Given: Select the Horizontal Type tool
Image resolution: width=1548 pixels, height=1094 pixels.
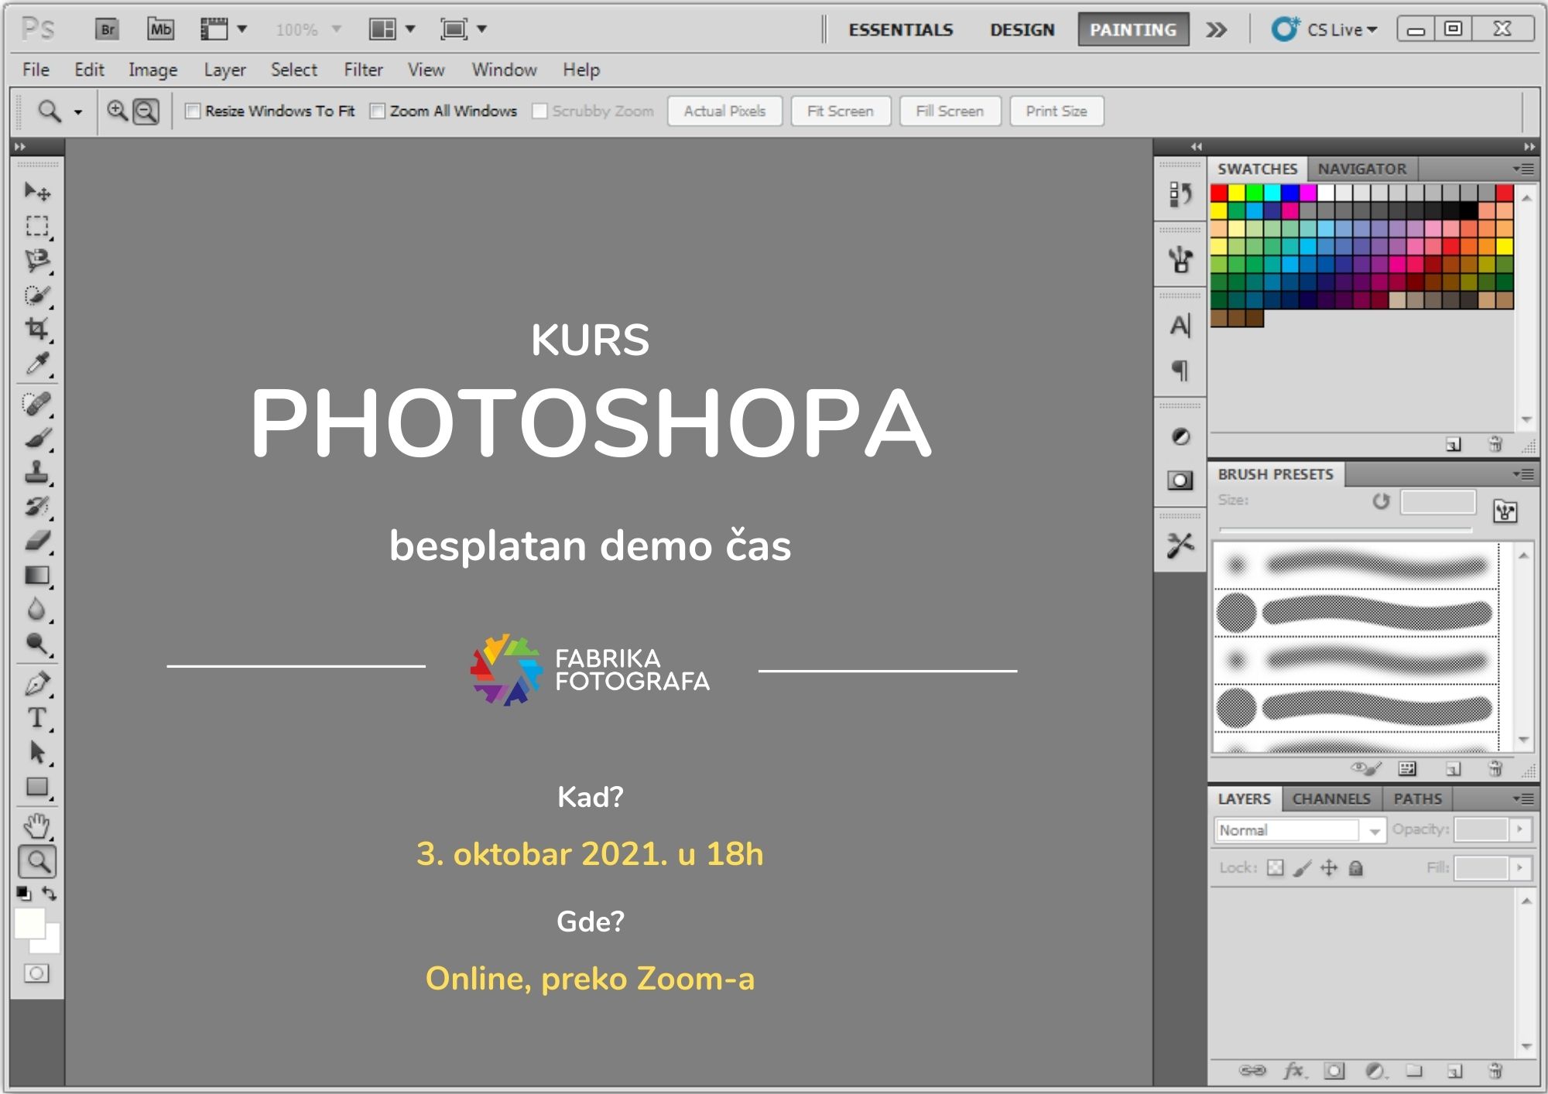Looking at the screenshot, I should click(36, 718).
